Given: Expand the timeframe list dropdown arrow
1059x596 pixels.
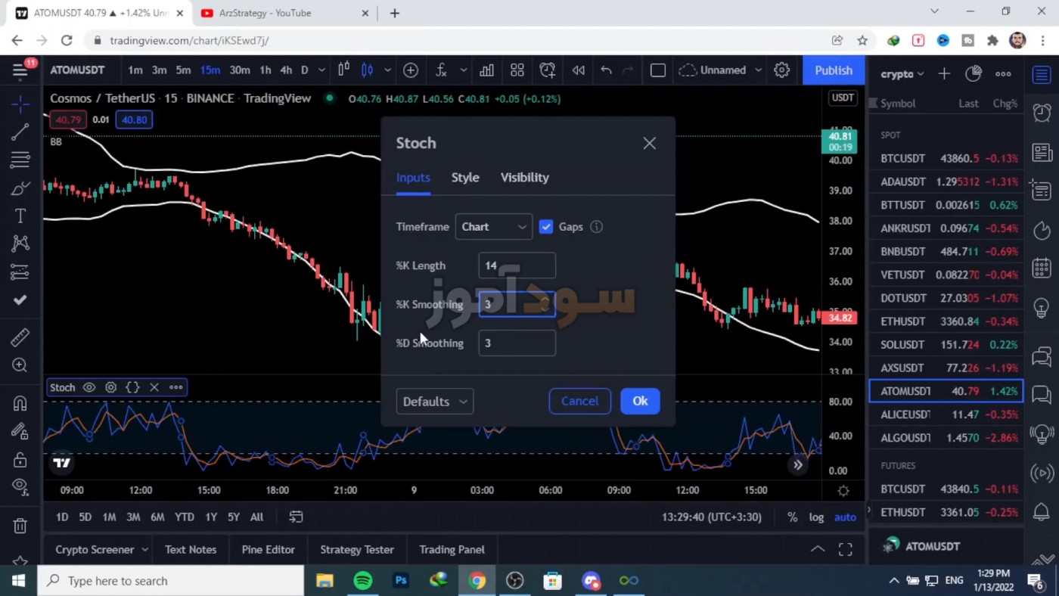Looking at the screenshot, I should 321,70.
